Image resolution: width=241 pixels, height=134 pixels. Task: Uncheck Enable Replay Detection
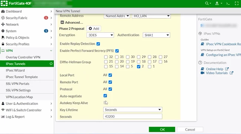98,44
